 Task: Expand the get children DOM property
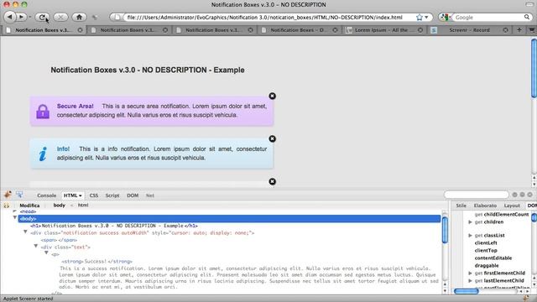tap(470, 221)
